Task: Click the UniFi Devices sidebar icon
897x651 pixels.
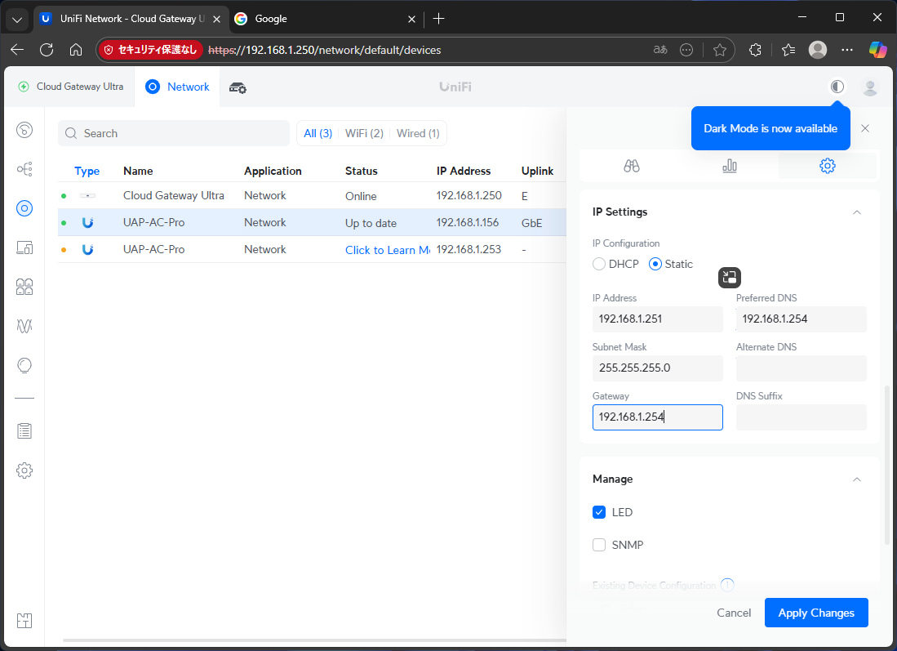Action: point(24,208)
